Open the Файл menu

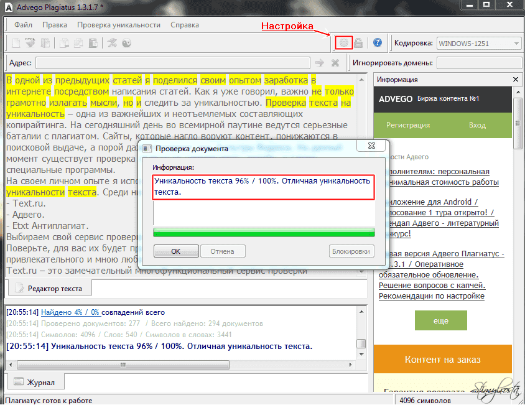(x=23, y=25)
